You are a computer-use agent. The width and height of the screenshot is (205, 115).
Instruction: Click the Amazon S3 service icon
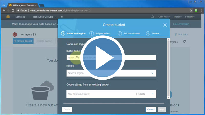[x=15, y=34]
